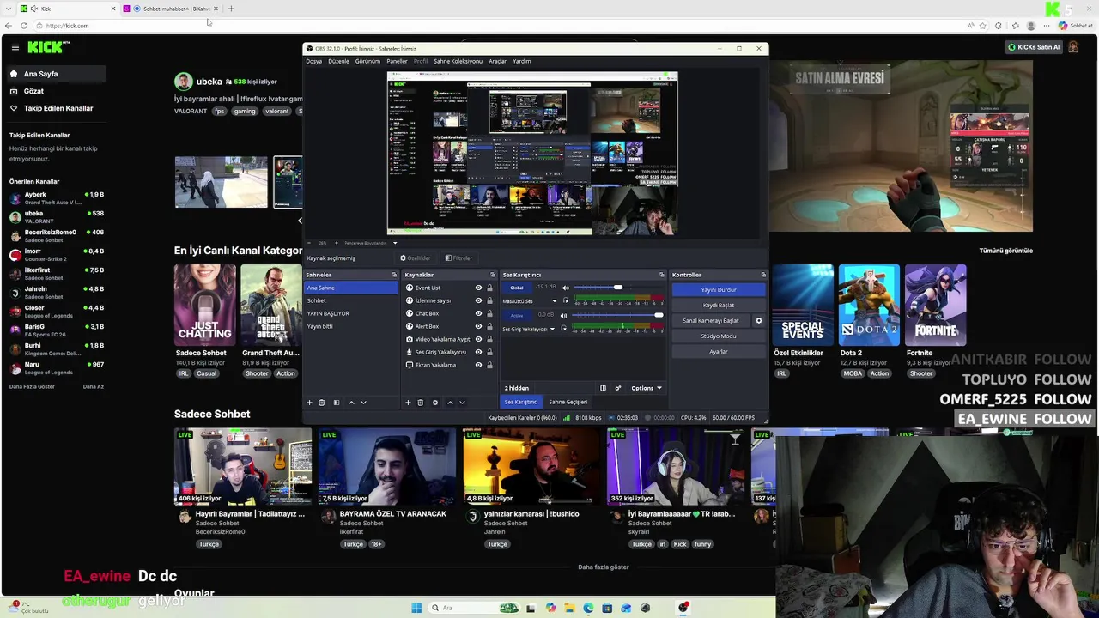Toggle lock on Event List source

[489, 288]
